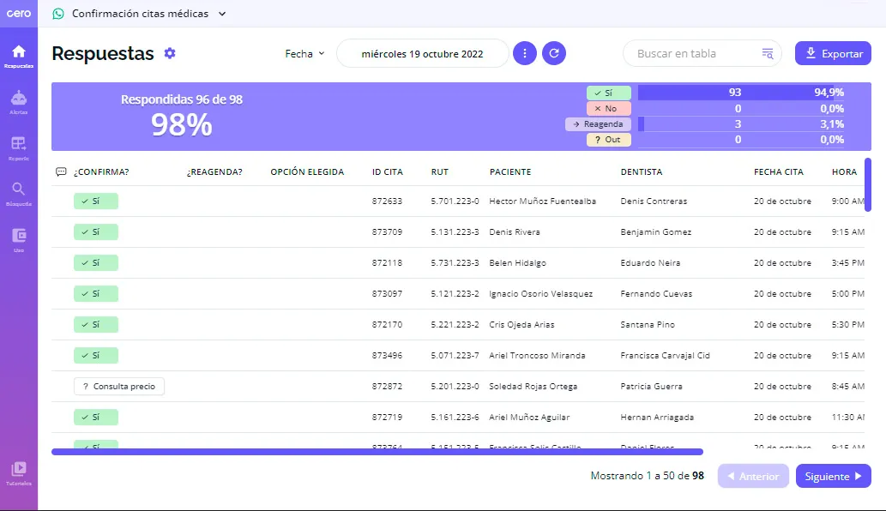Click the filter-search icon in search box
This screenshot has height=511, width=886.
click(768, 54)
